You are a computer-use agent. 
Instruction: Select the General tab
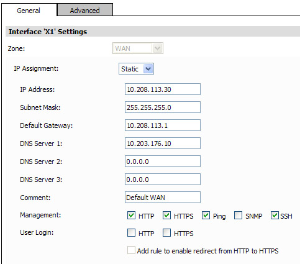(29, 10)
